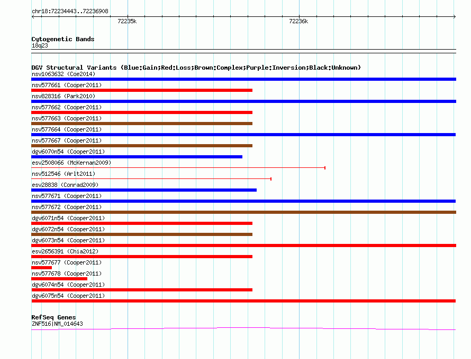Open the dgv6072n54 (Cooper2011) label
Viewport: 471px width, 359px height.
point(68,229)
